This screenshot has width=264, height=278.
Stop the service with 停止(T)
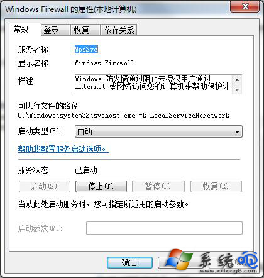point(101,186)
